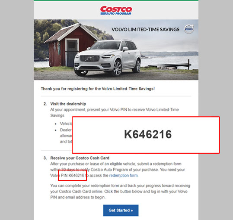Click the thank you for registering headline
Image resolution: width=233 pixels, height=220 pixels.
click(98, 89)
